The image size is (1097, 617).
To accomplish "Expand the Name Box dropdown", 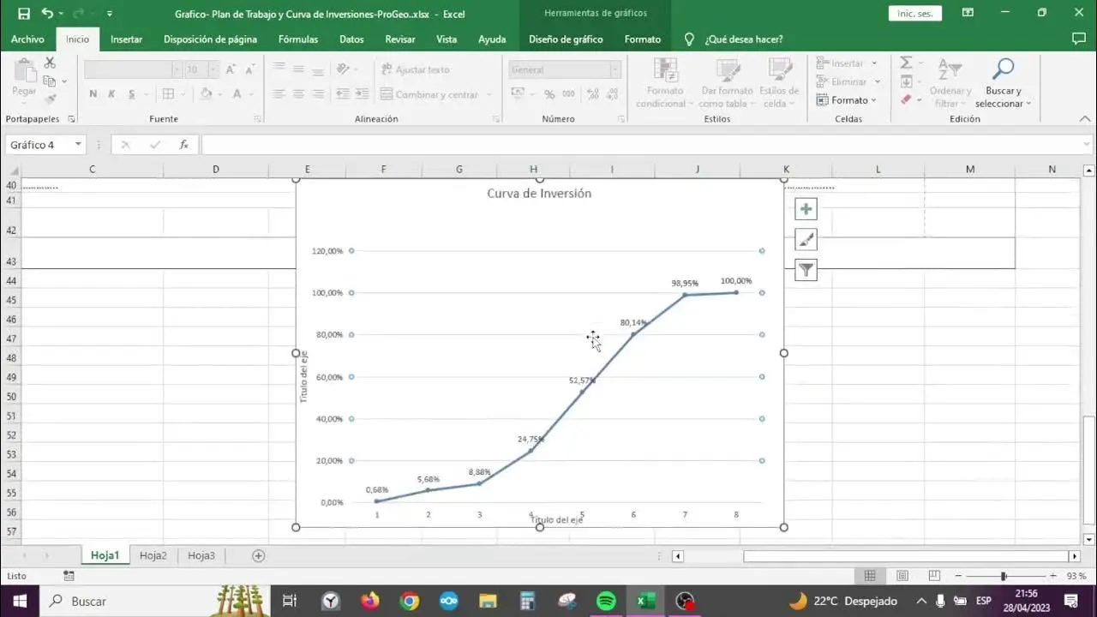I will pyautogui.click(x=78, y=145).
